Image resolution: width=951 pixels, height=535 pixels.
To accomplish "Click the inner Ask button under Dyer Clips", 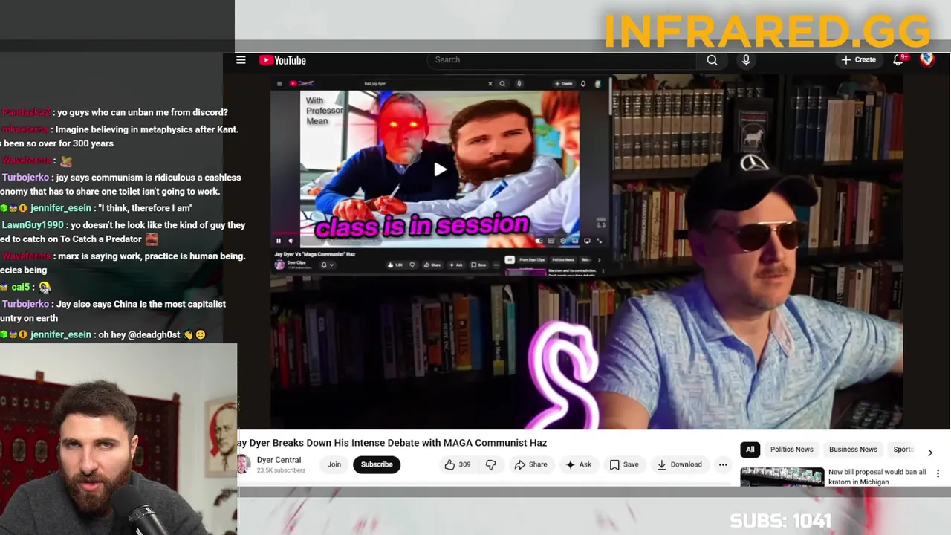I will [456, 265].
